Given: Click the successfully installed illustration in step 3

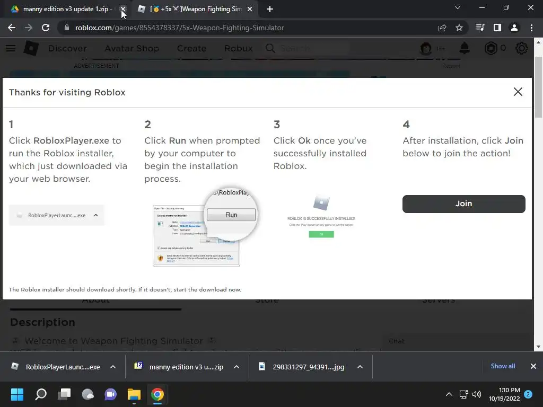Looking at the screenshot, I should [x=321, y=217].
